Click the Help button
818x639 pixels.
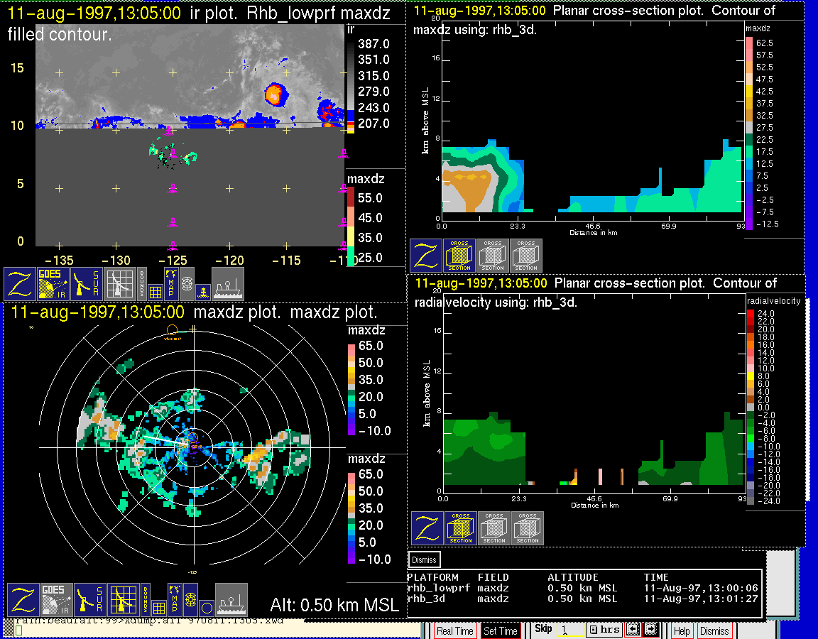click(681, 630)
